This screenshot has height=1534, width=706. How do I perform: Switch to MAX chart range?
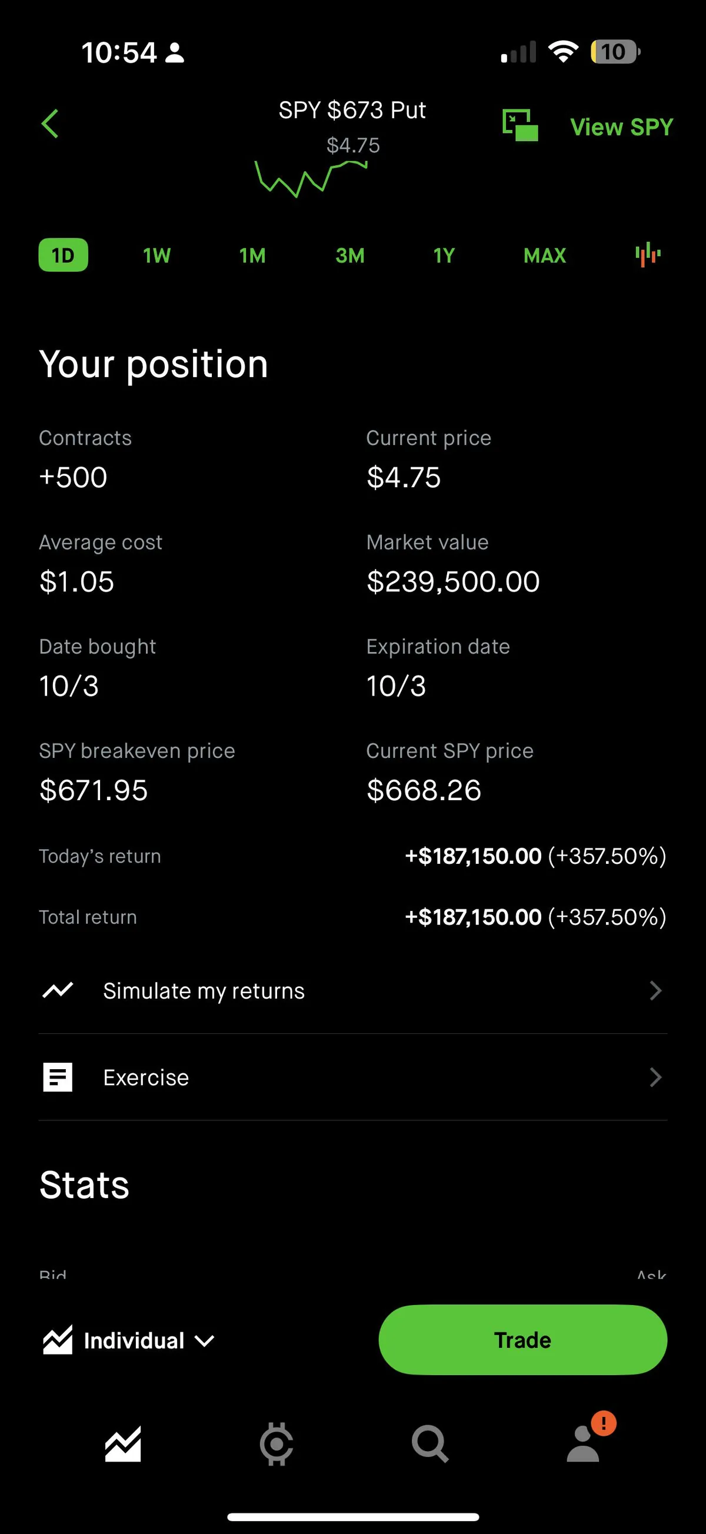coord(544,255)
